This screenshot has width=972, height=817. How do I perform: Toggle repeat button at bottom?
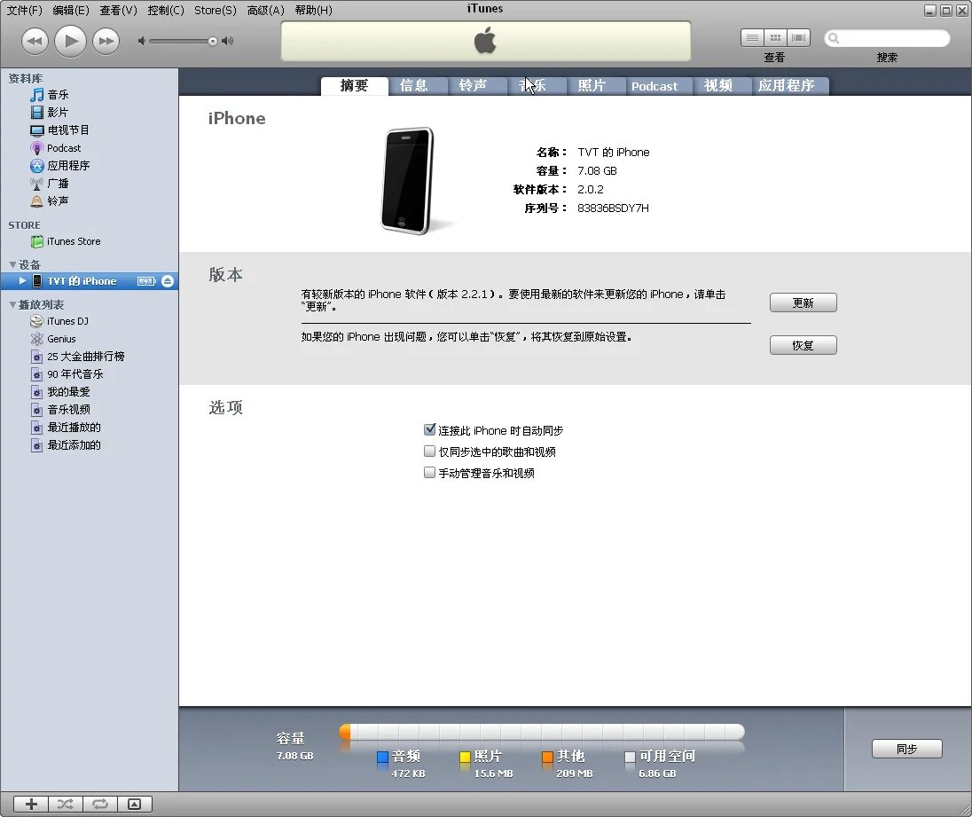100,804
